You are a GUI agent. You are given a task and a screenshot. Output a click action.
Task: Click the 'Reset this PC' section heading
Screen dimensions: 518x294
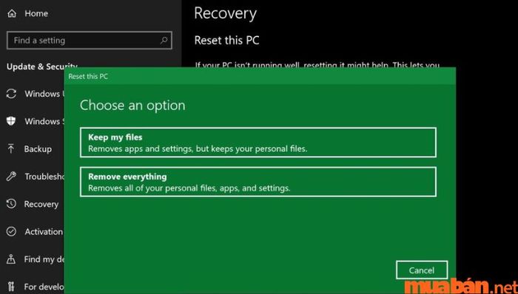[226, 41]
